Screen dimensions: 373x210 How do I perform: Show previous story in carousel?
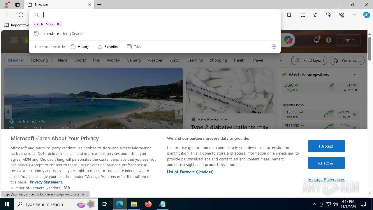[8, 112]
